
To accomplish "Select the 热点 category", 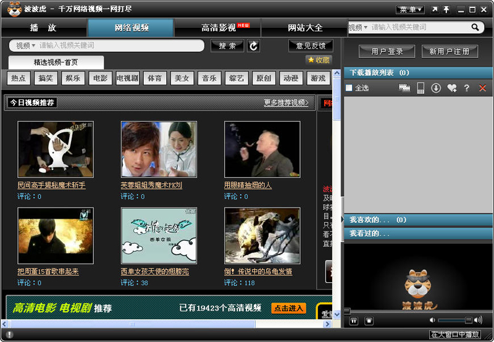I will 19,78.
